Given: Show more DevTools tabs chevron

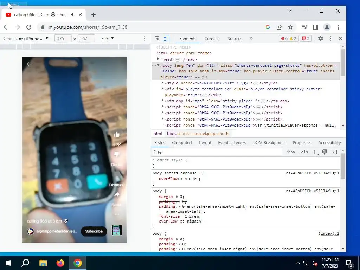Looking at the screenshot, I should [251, 38].
